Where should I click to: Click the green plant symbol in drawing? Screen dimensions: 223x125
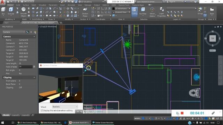click(x=127, y=44)
